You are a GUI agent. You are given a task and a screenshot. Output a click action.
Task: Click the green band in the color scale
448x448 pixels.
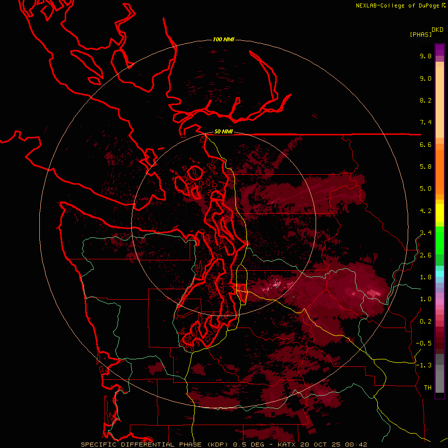pyautogui.click(x=440, y=240)
